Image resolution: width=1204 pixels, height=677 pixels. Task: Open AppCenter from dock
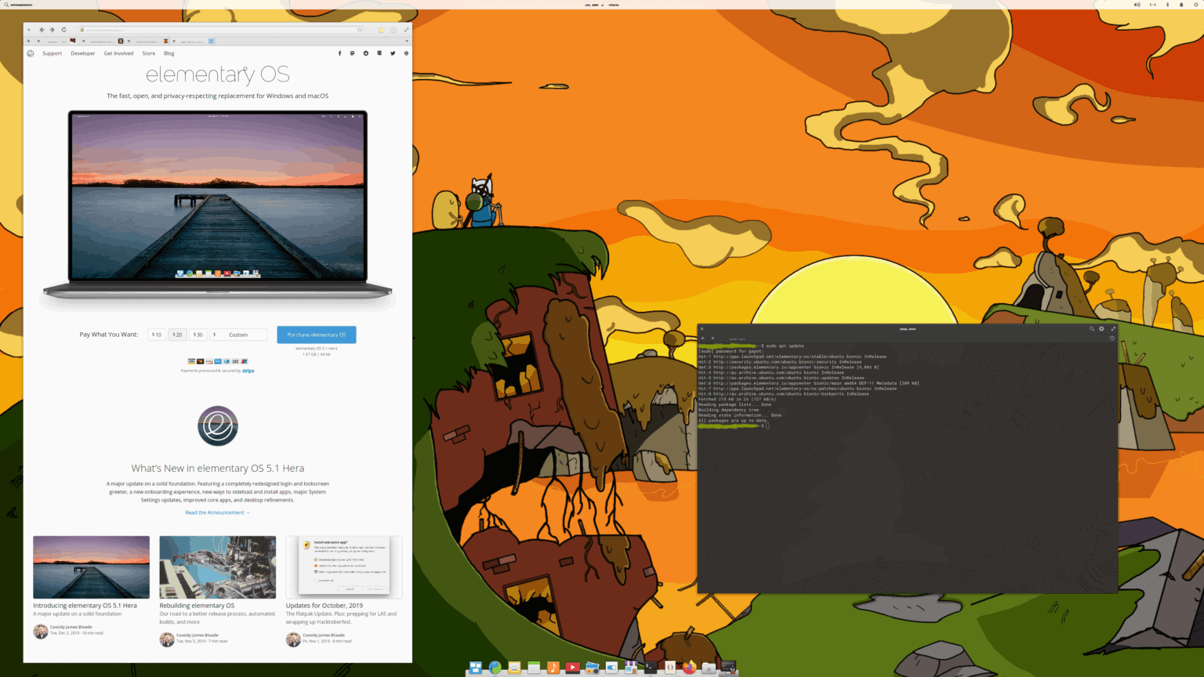[x=631, y=668]
